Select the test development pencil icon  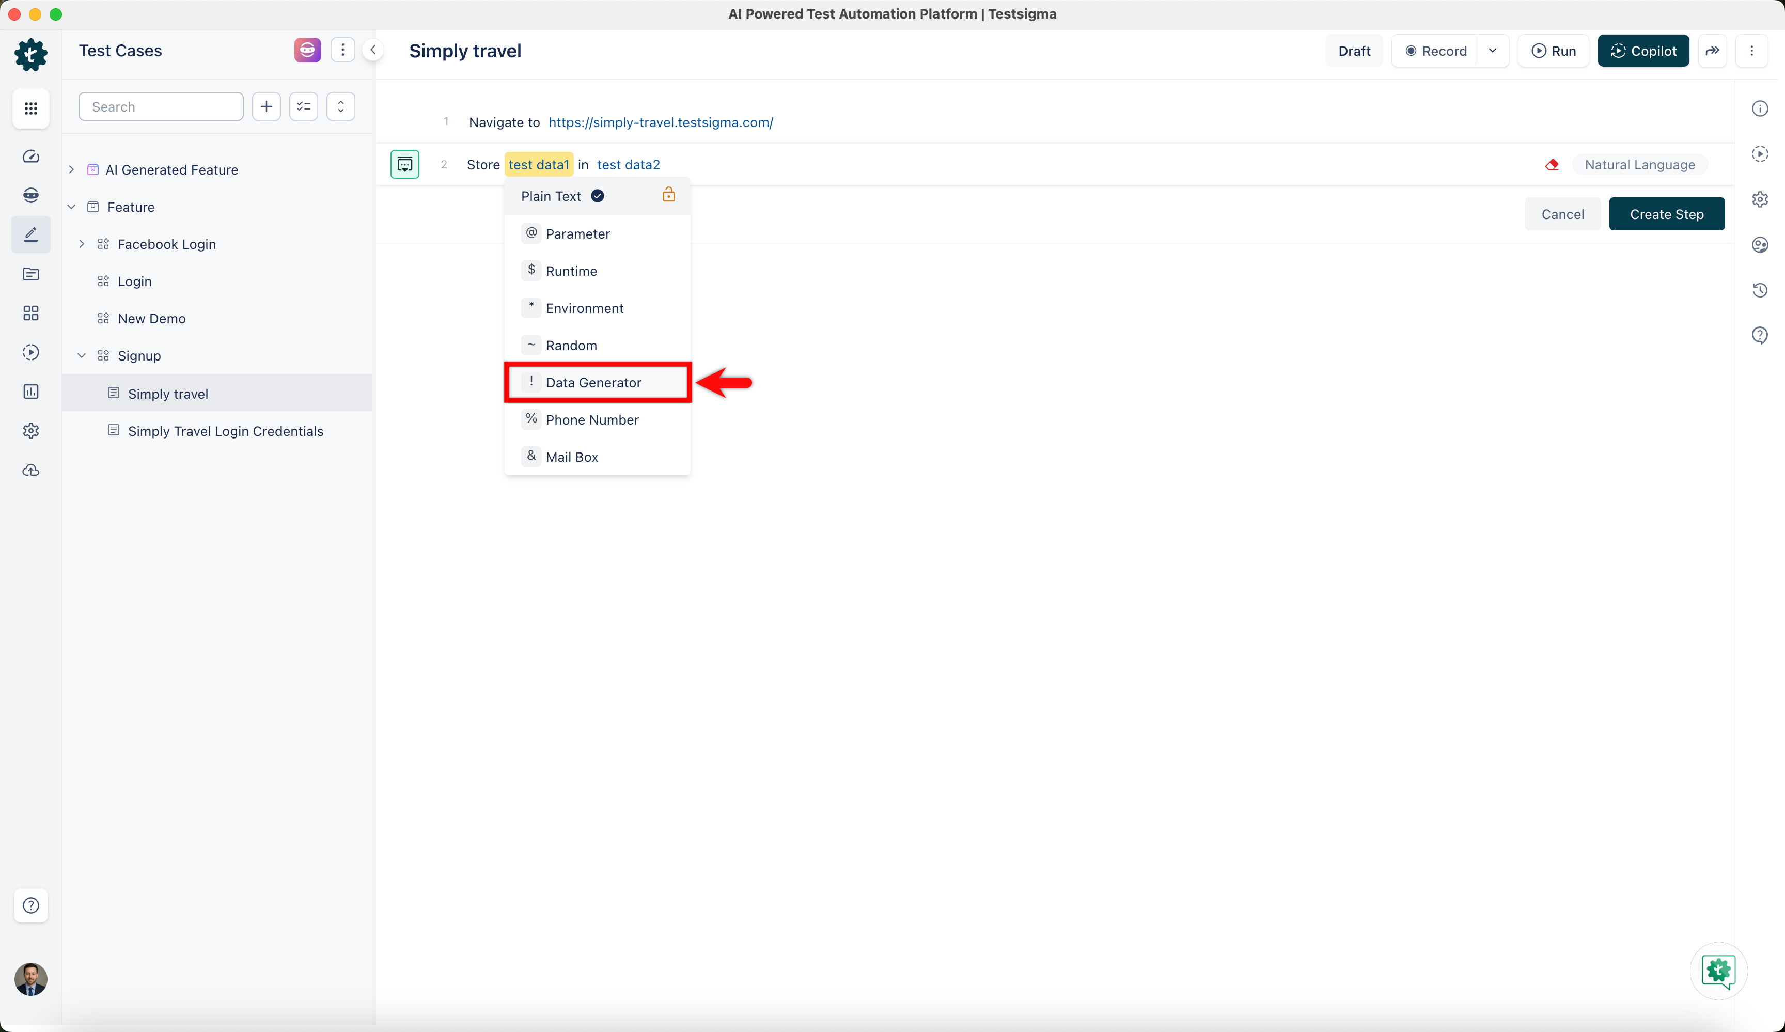[30, 234]
